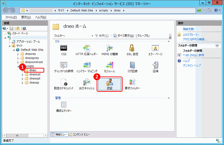This screenshot has height=145, width=224.
Task: Open 圧縮 feature icon
Action: (x=155, y=67)
